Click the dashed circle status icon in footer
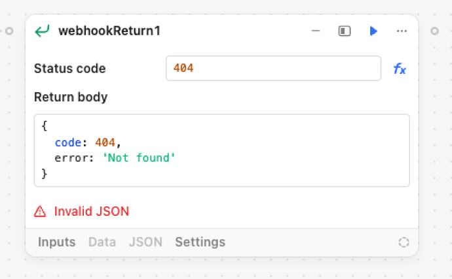The width and height of the screenshot is (452, 279). point(404,242)
